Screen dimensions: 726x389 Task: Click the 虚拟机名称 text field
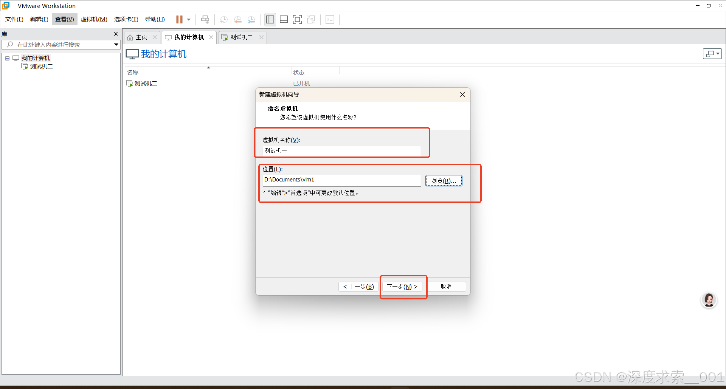(341, 151)
